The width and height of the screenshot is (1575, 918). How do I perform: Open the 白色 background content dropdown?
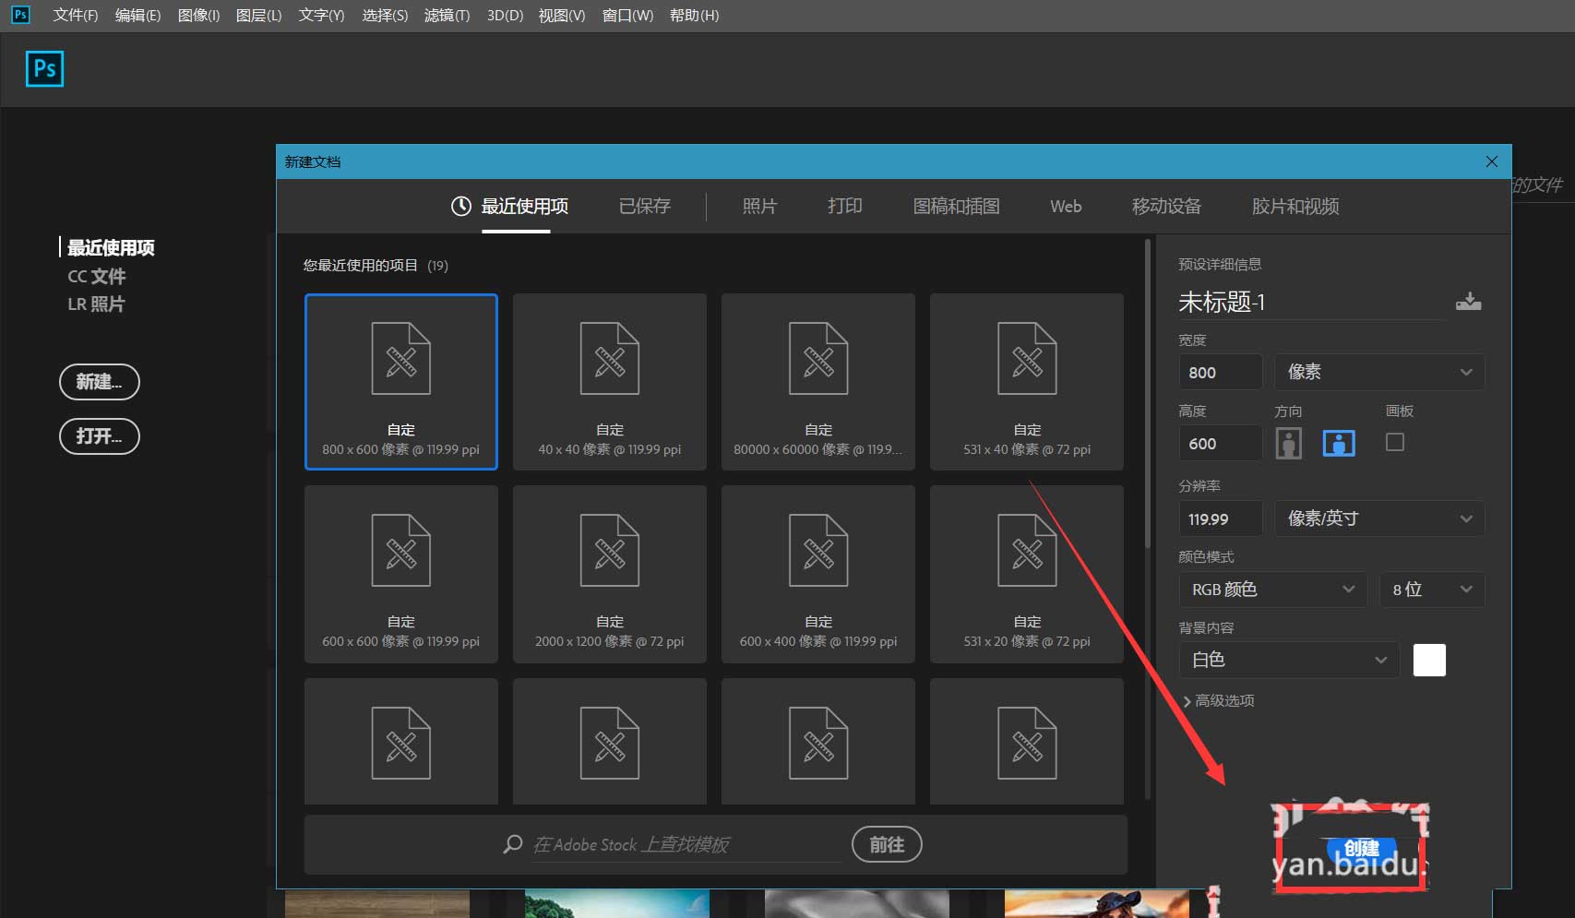(x=1289, y=660)
